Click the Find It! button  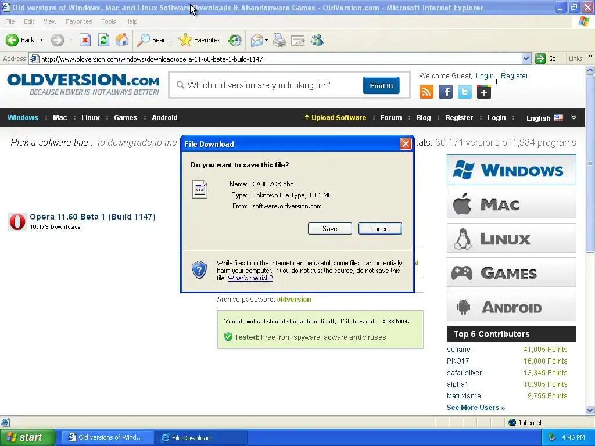click(381, 86)
